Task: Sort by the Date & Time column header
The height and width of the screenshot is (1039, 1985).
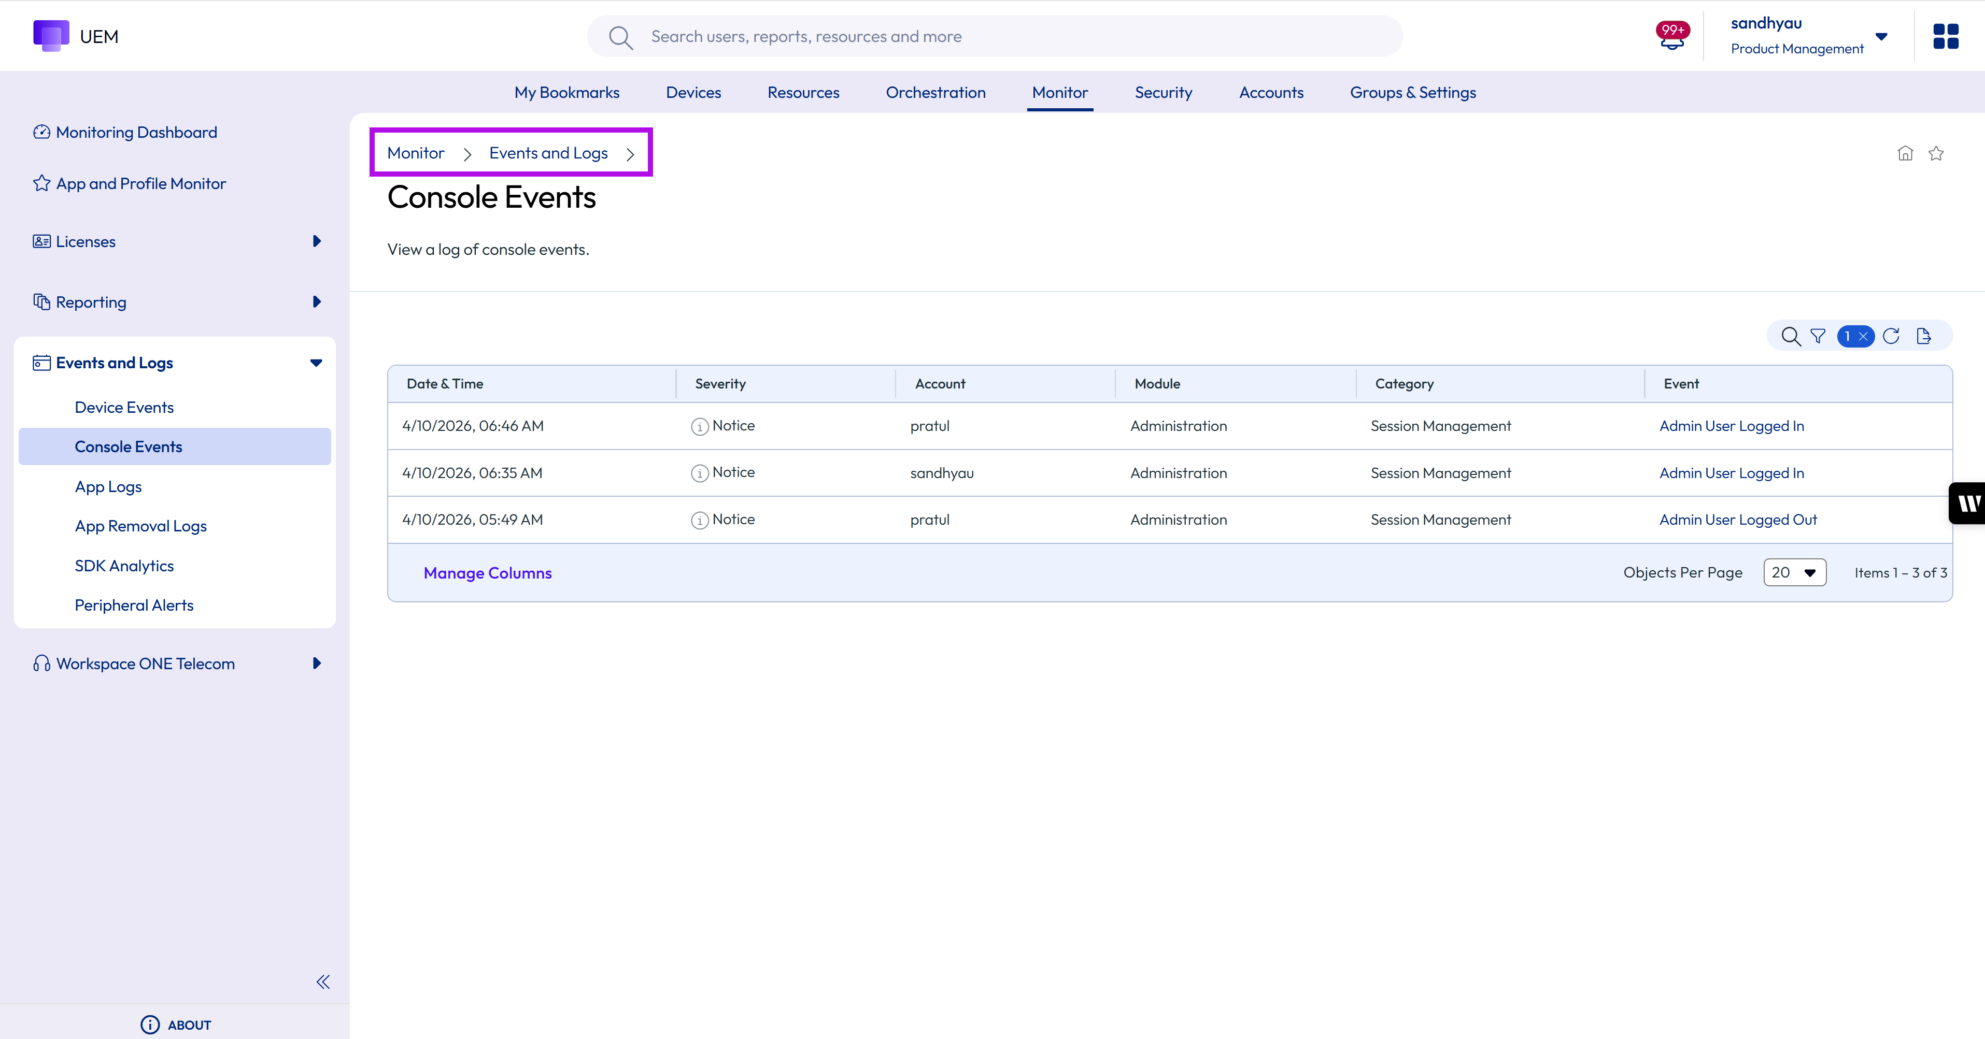Action: click(445, 384)
